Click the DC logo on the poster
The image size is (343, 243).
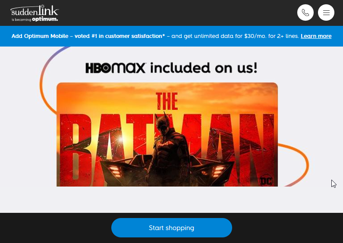click(x=266, y=181)
